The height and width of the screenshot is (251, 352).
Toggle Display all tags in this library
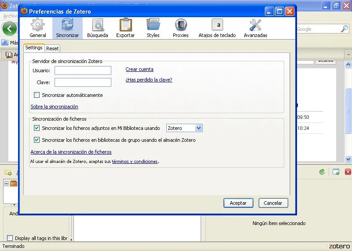point(10,238)
